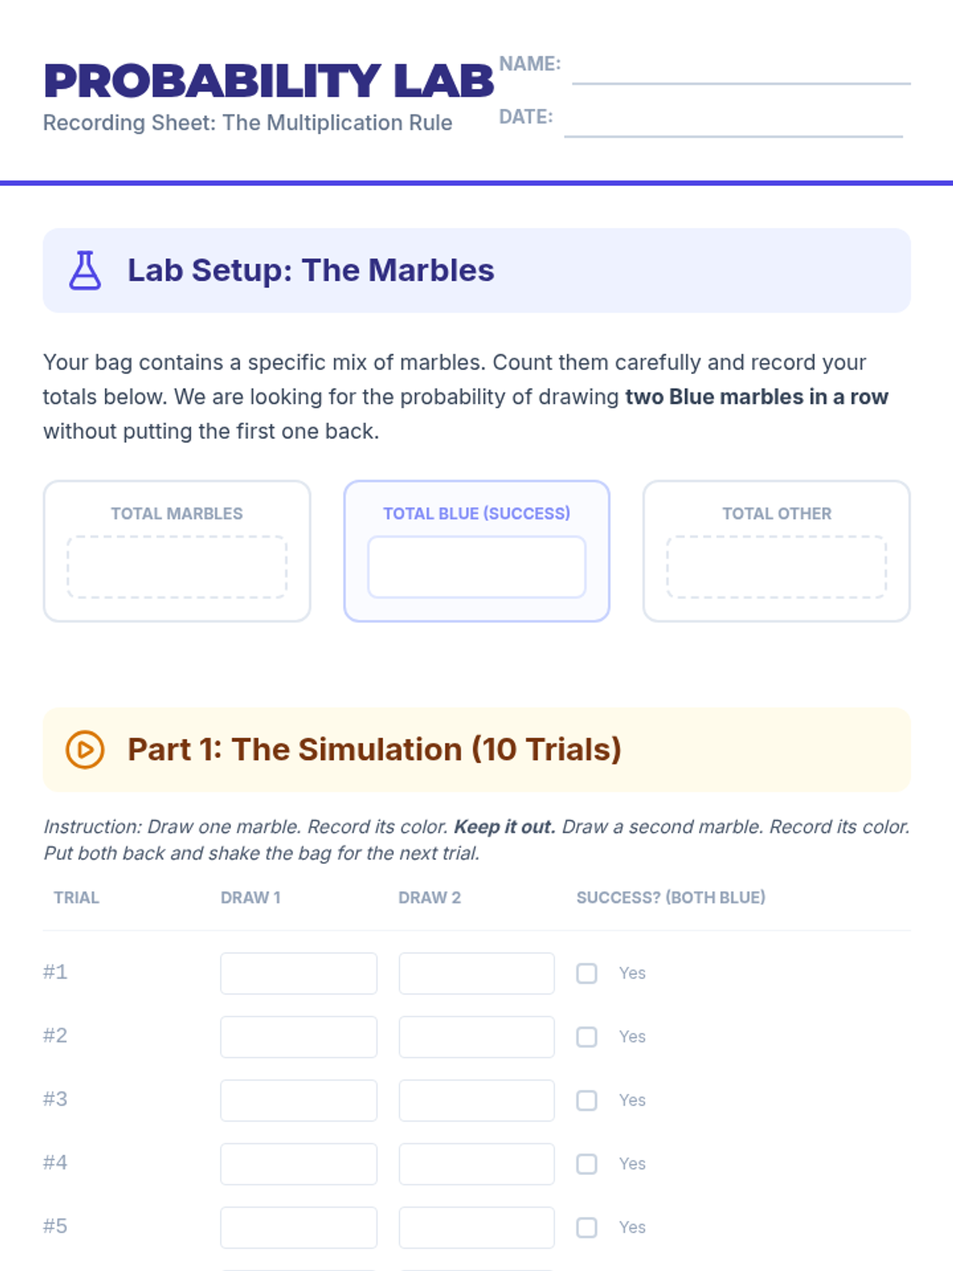Click Draw 1 input for trial #4
The width and height of the screenshot is (953, 1271).
click(x=299, y=1164)
